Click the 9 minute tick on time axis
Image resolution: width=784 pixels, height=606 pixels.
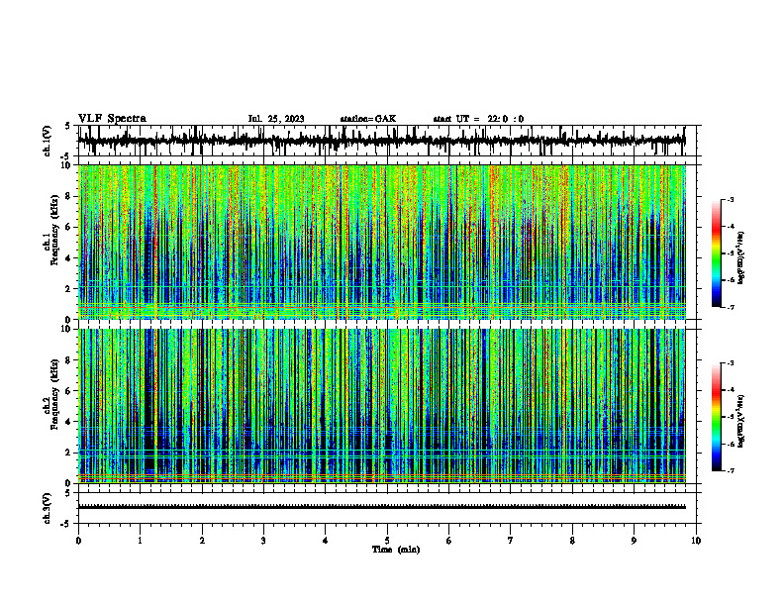coord(634,541)
